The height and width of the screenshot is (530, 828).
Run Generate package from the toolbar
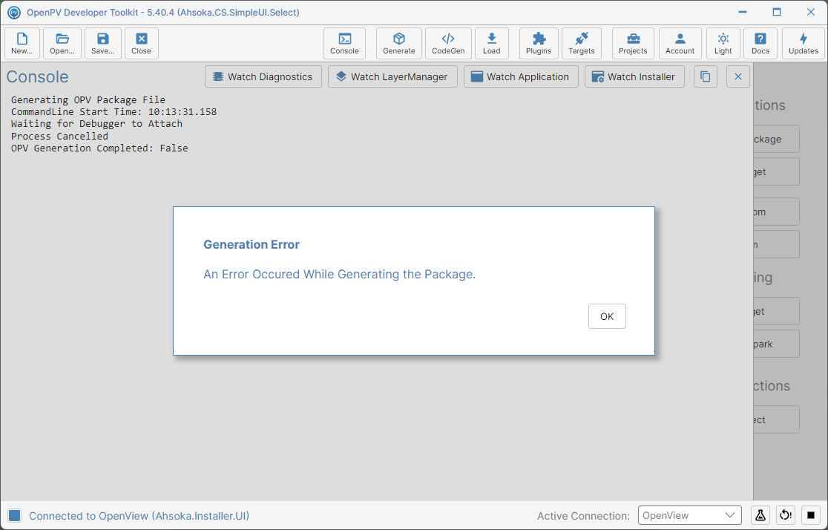click(x=399, y=43)
